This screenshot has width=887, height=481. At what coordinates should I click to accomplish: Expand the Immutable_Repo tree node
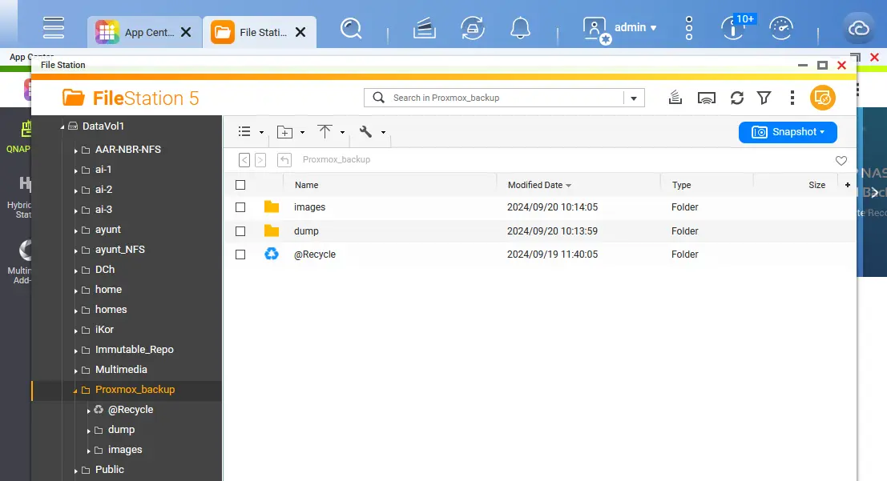(x=75, y=351)
